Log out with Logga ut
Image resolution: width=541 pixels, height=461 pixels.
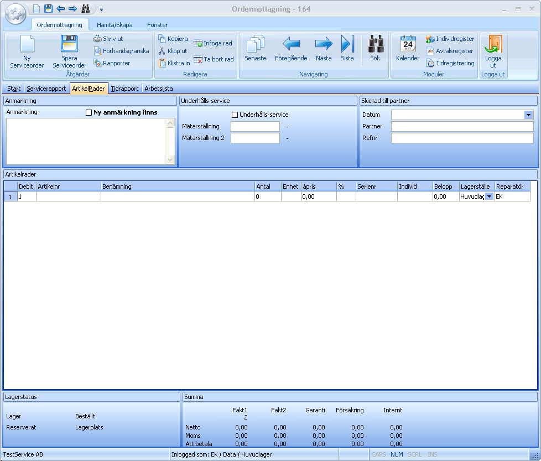pyautogui.click(x=493, y=52)
